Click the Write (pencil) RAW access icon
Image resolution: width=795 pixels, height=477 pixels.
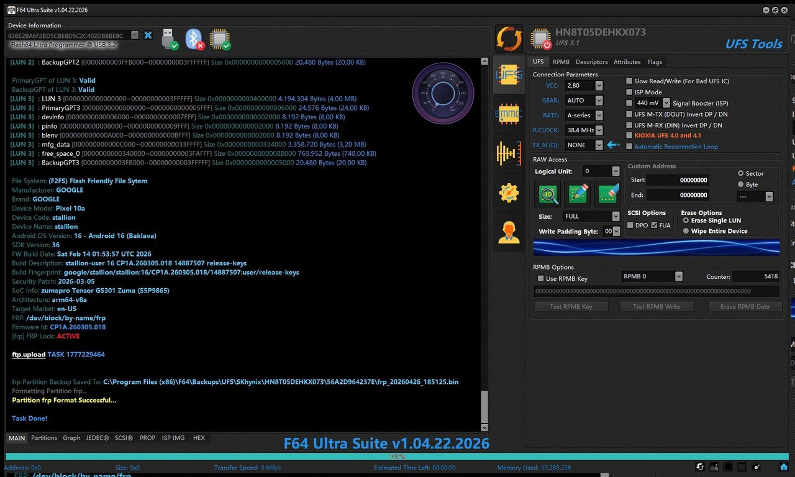point(578,194)
